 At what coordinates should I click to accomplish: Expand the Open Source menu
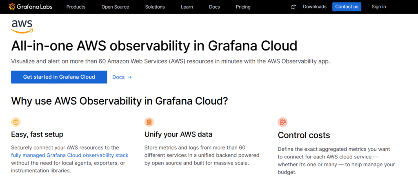(115, 7)
